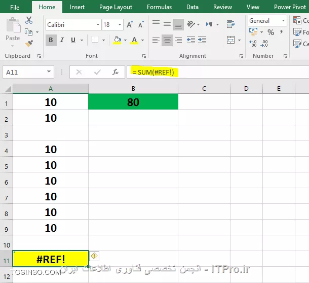309x283 pixels.
Task: Apply Percent Style
Action: pyautogui.click(x=271, y=32)
